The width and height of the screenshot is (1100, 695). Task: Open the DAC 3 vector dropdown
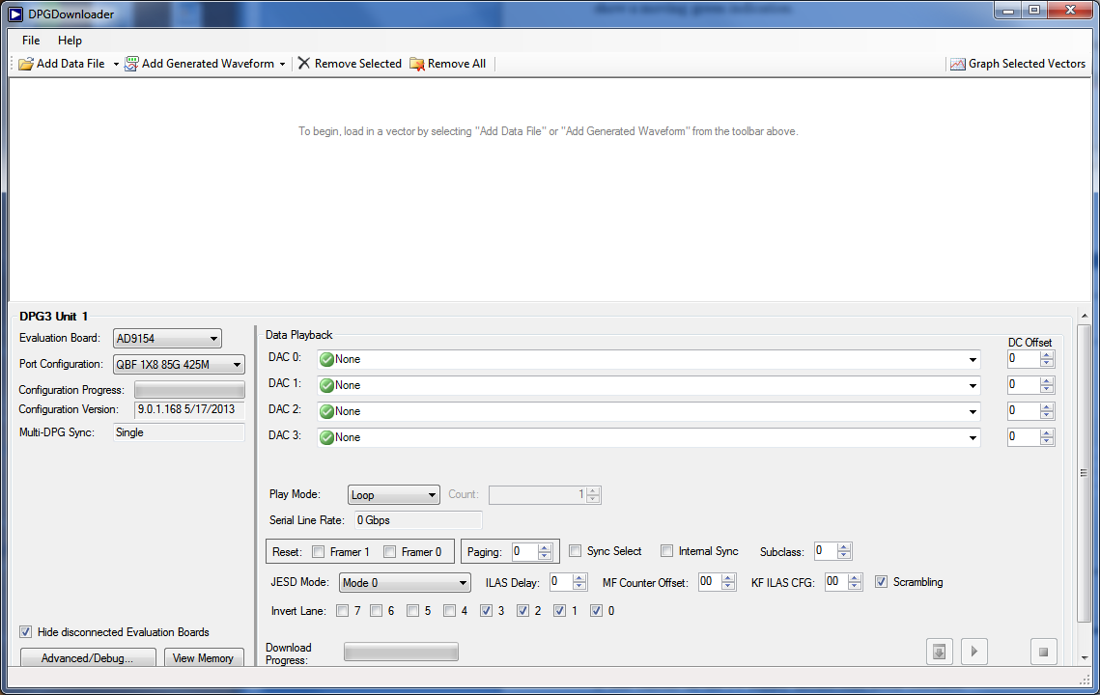point(648,437)
